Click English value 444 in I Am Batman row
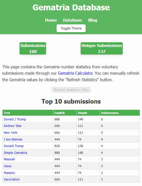Image resolution: width=142 pixels, height=186 pixels. (x=57, y=139)
